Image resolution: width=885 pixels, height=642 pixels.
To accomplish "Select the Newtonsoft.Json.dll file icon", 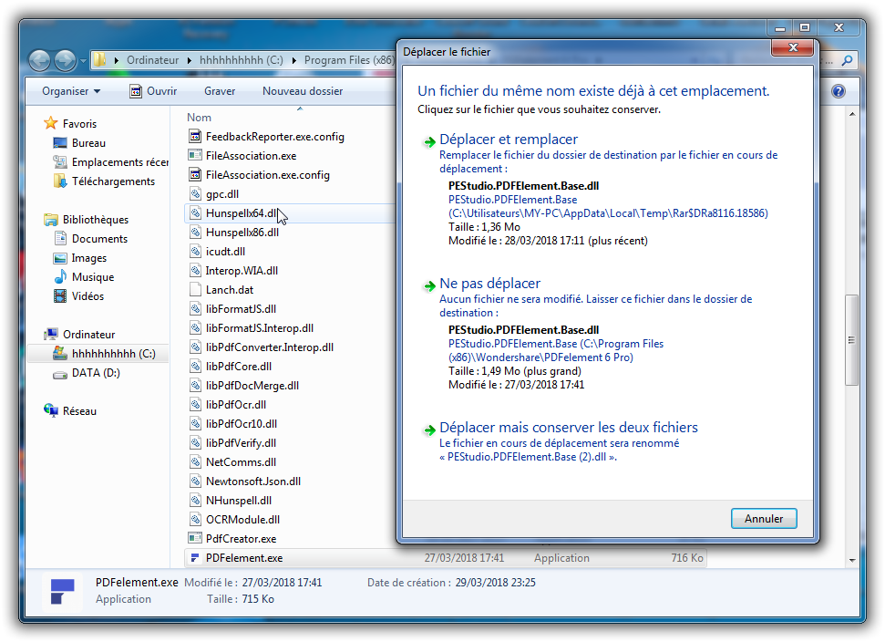I will coord(195,481).
